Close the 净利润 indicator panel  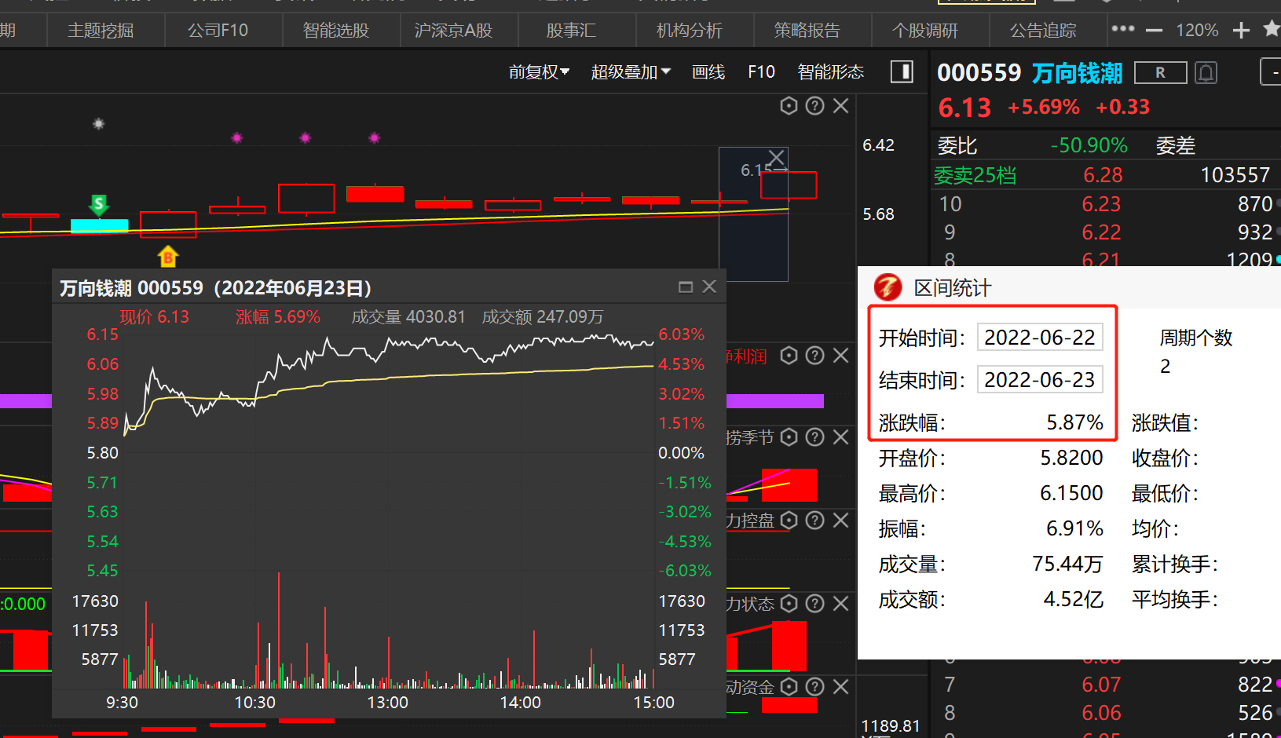click(840, 356)
